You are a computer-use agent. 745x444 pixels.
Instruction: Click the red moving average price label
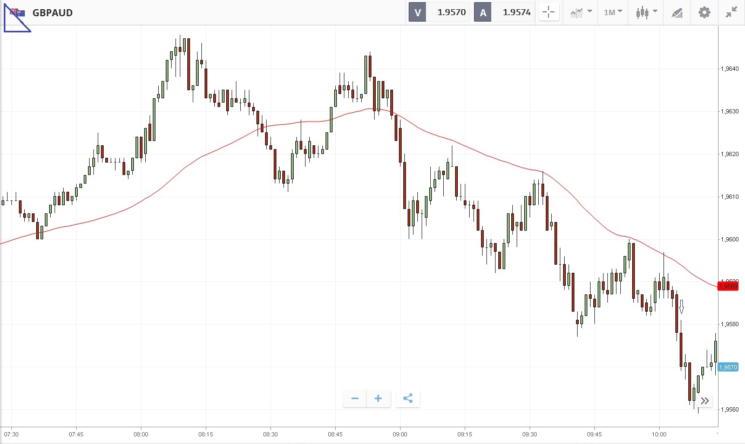coord(728,286)
